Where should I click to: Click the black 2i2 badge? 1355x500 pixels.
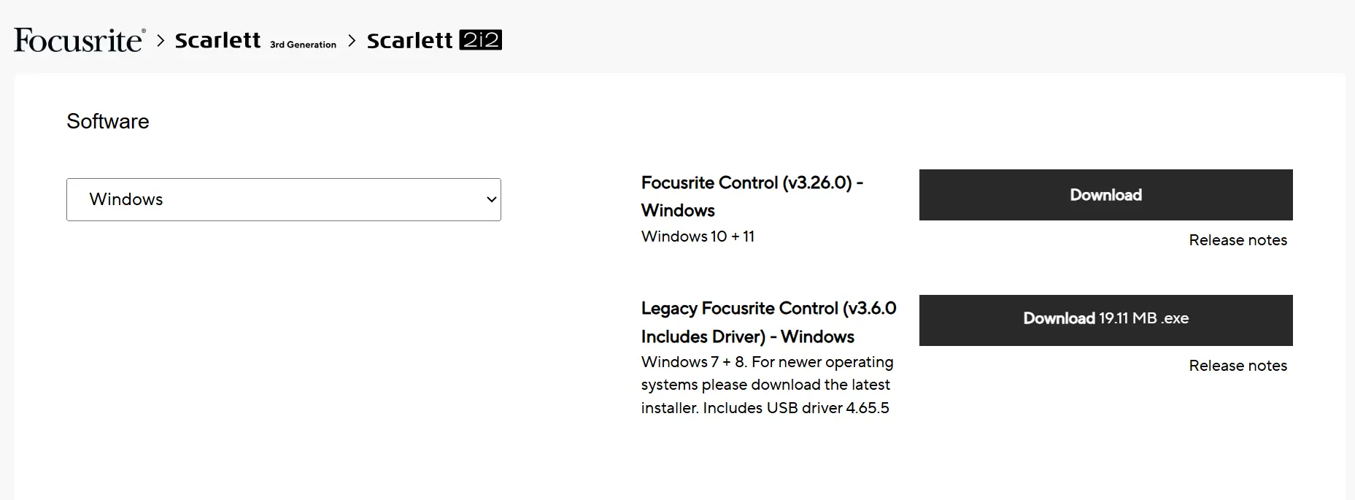pyautogui.click(x=480, y=40)
